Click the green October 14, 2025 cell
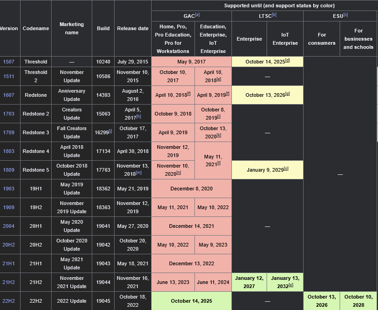This screenshot has width=378, height=310. click(191, 301)
